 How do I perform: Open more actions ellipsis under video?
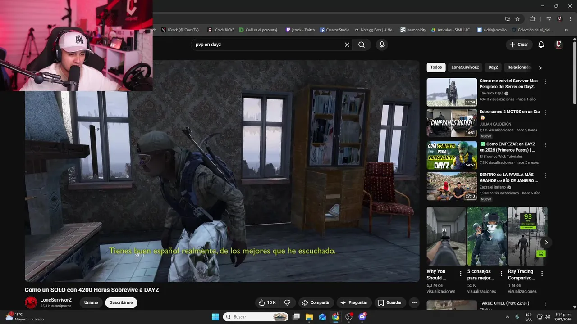click(414, 302)
